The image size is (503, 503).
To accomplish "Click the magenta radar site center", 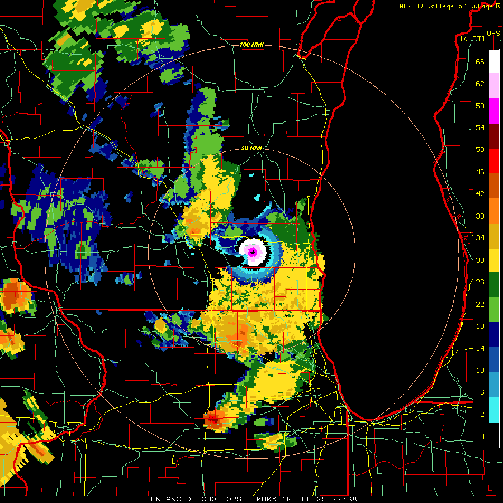I will pos(253,252).
